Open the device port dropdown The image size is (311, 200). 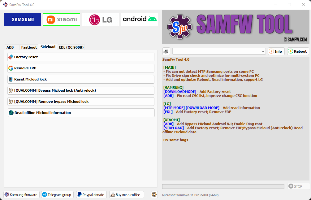point(219,51)
